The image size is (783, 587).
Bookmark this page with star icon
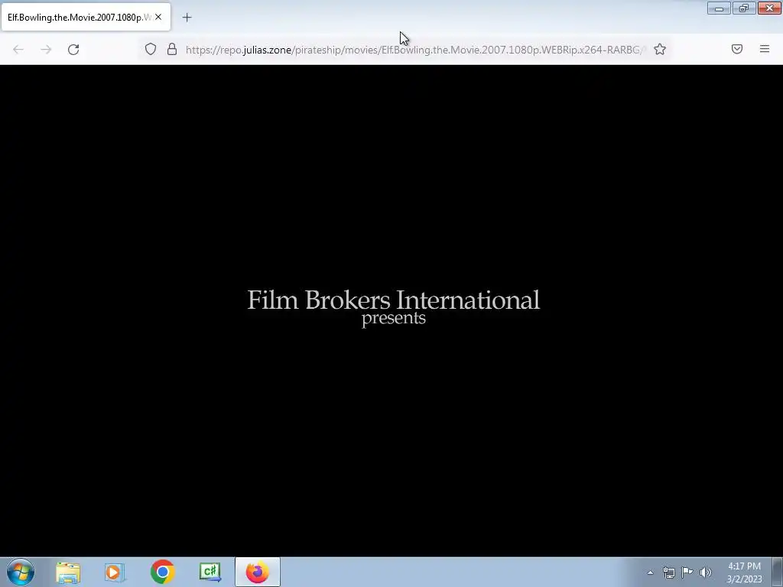[x=660, y=49]
